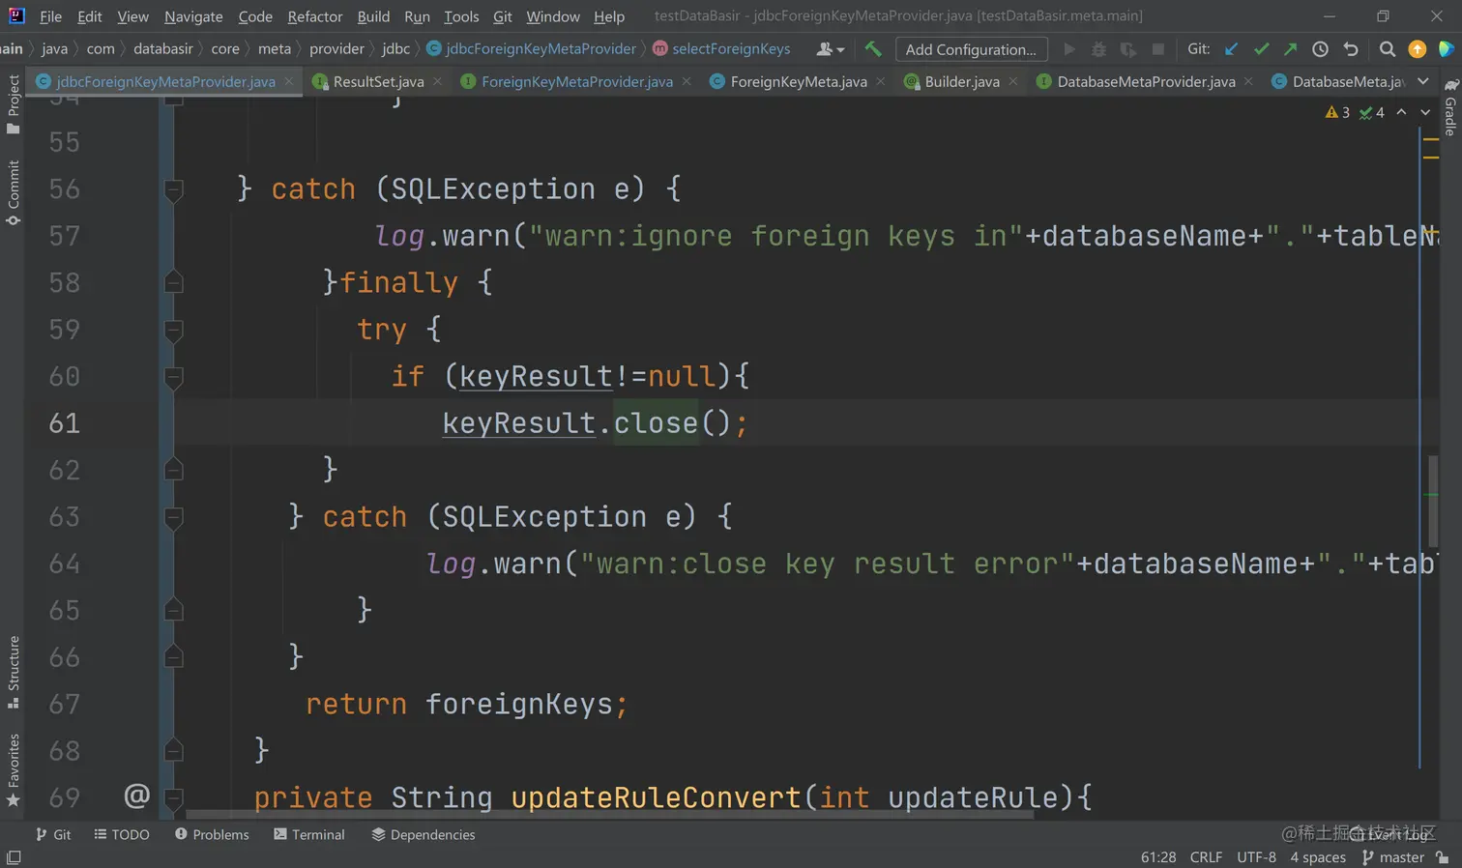Click the colorful JetBrains icon in toolbar
Screen dimensions: 1462x868
tap(1447, 48)
